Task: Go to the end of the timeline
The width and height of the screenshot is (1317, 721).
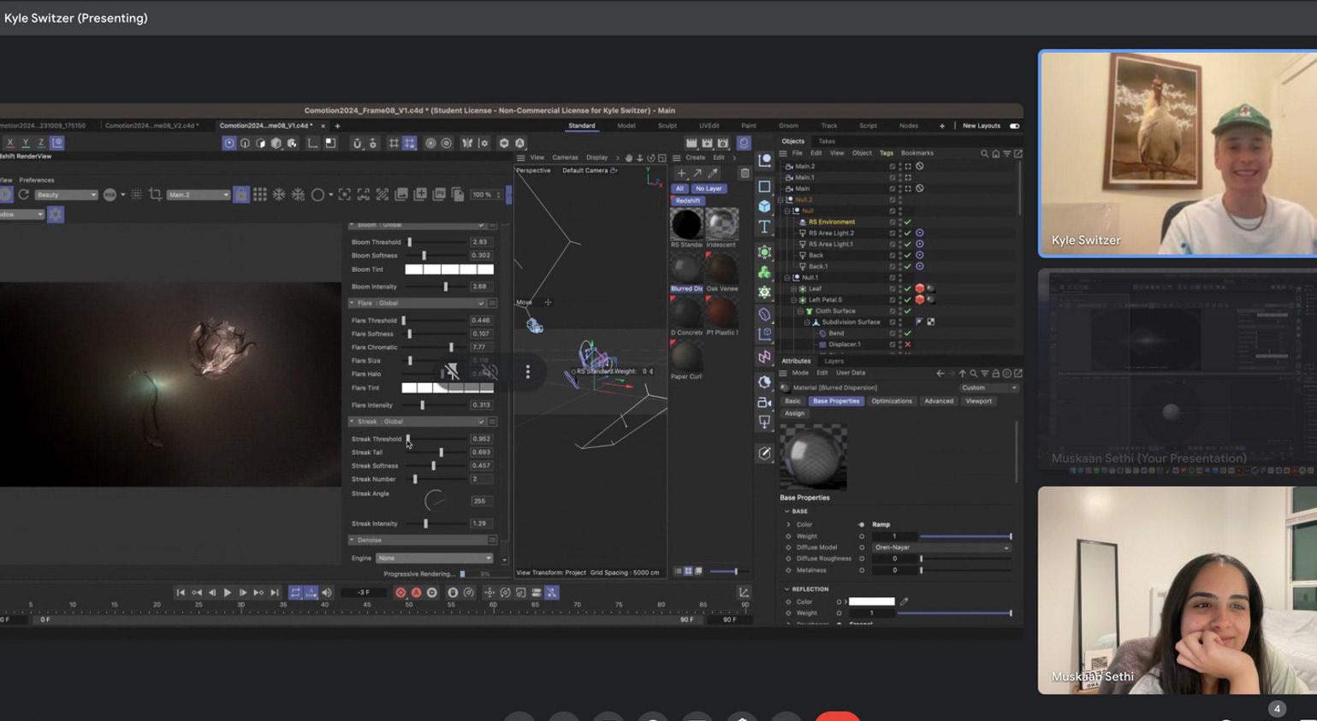Action: pos(275,592)
